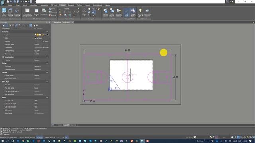Close the Basketball Court.dwg tab
The width and height of the screenshot is (255, 143).
coord(73,22)
